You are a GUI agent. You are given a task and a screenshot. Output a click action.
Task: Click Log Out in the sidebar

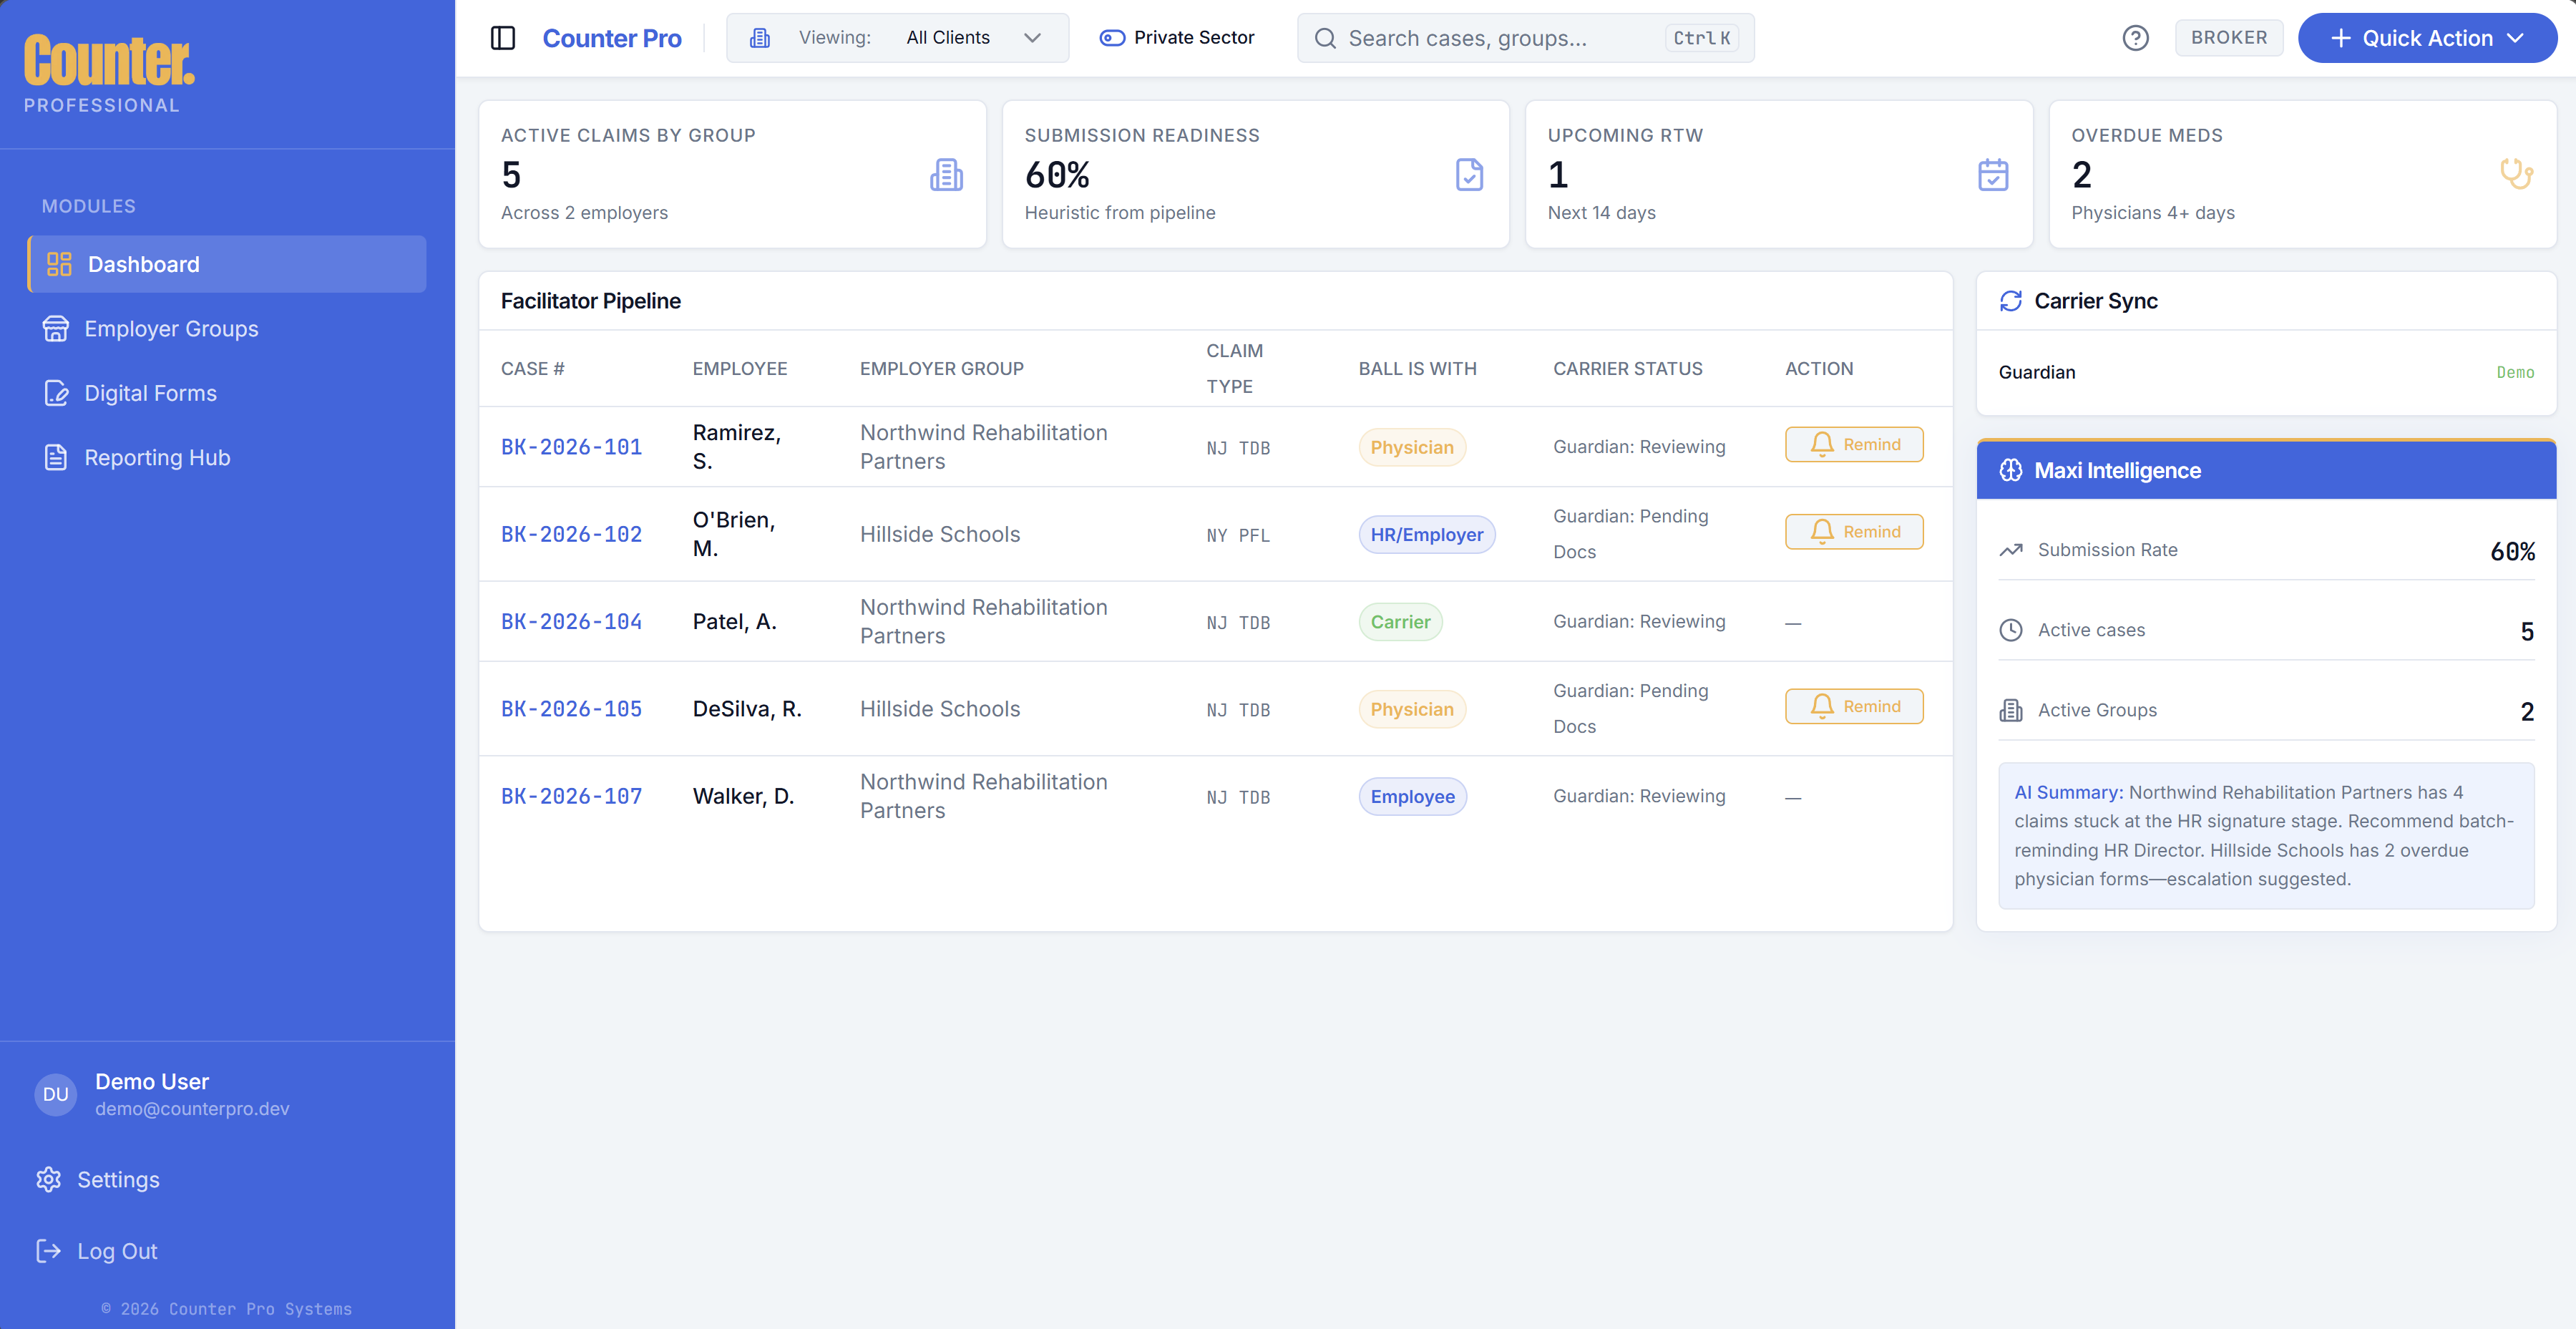[x=117, y=1251]
